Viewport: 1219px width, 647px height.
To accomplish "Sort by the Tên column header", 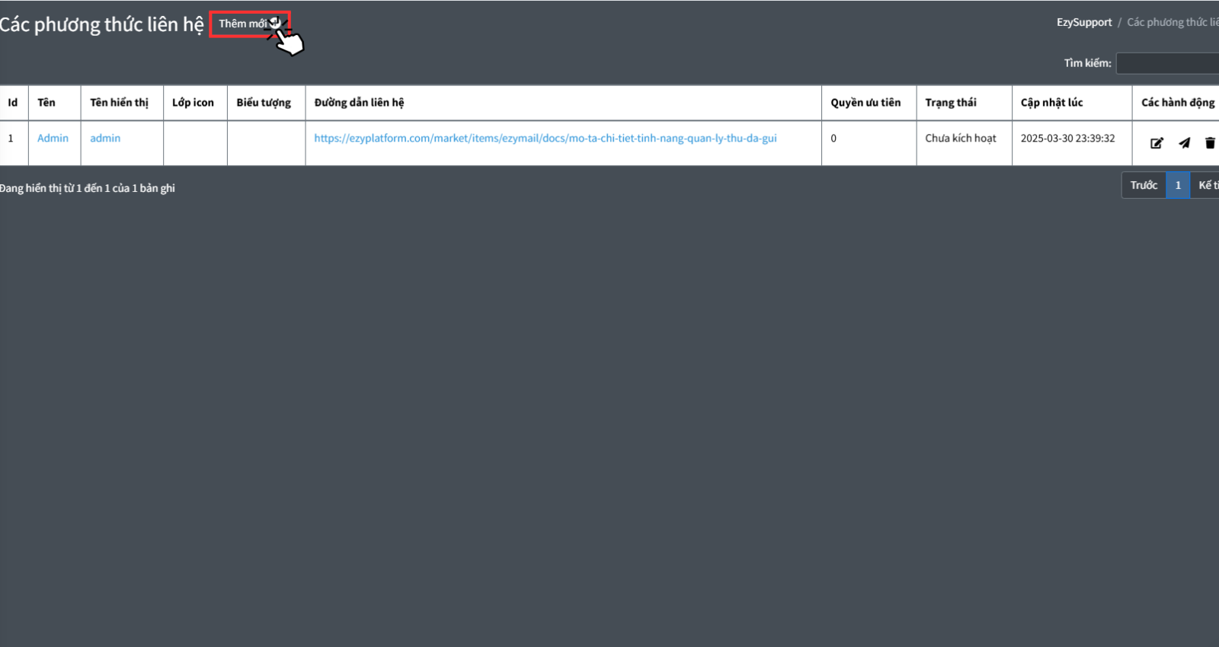I will tap(46, 103).
